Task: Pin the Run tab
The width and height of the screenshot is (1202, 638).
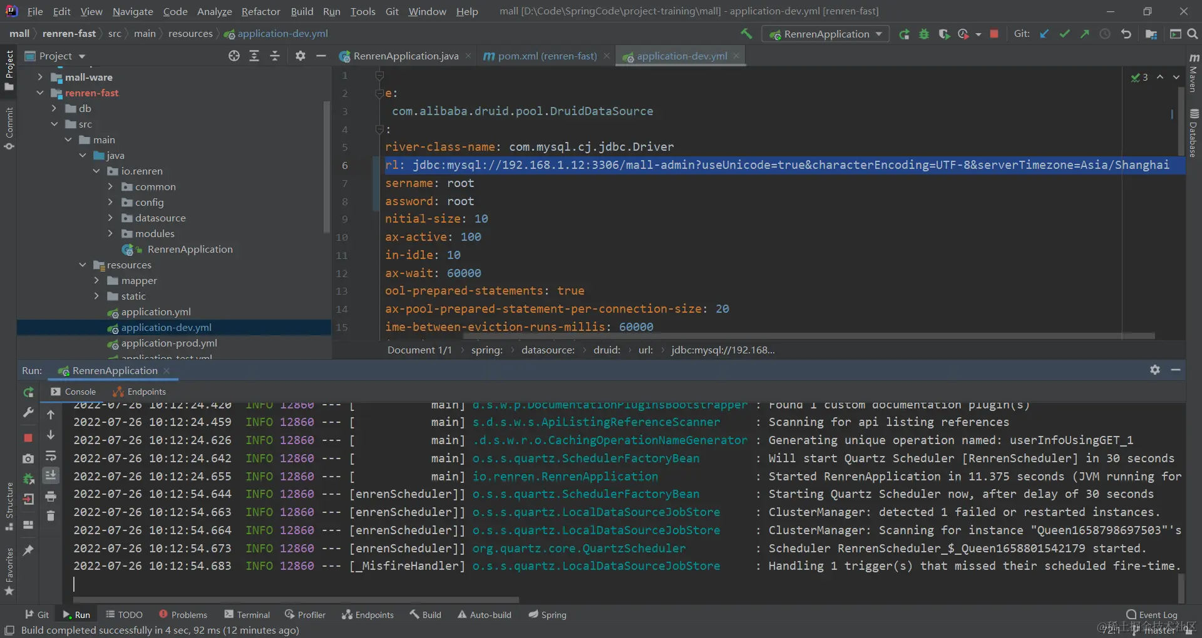Action: coord(28,550)
